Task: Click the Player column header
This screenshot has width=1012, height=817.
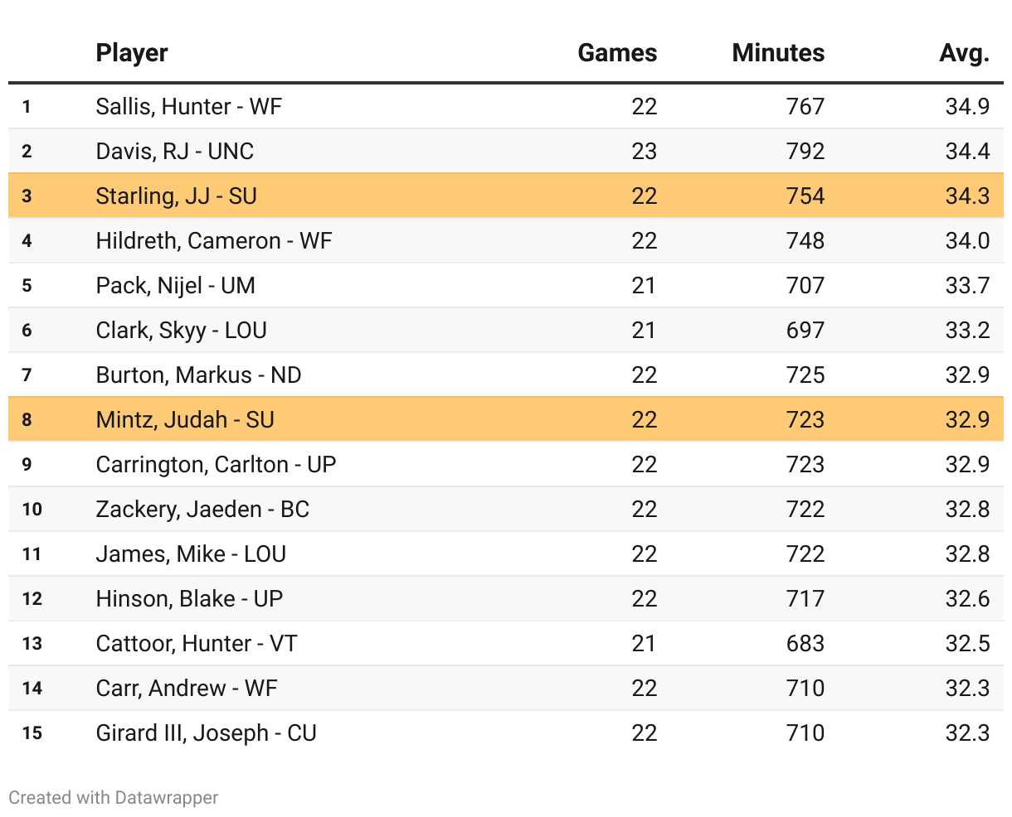Action: click(x=132, y=53)
